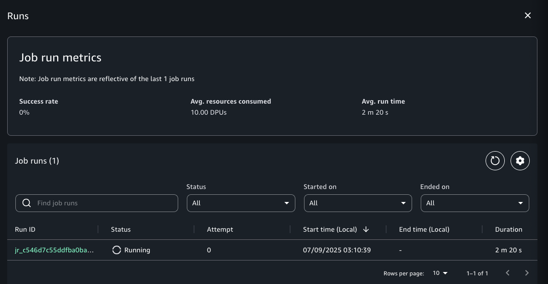Close the Runs panel
The image size is (548, 284).
click(528, 15)
